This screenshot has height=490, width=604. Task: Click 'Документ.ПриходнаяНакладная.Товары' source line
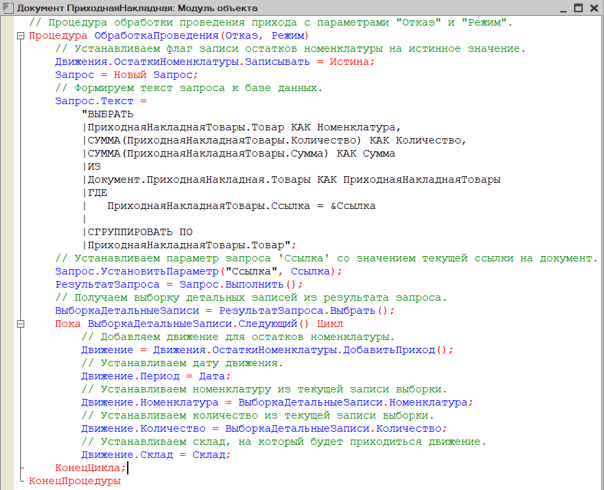pyautogui.click(x=292, y=180)
